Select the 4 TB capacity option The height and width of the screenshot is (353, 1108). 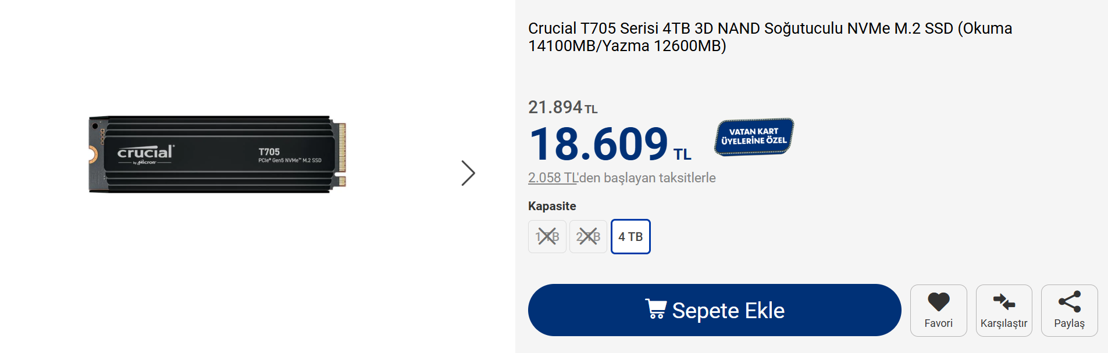pyautogui.click(x=630, y=237)
